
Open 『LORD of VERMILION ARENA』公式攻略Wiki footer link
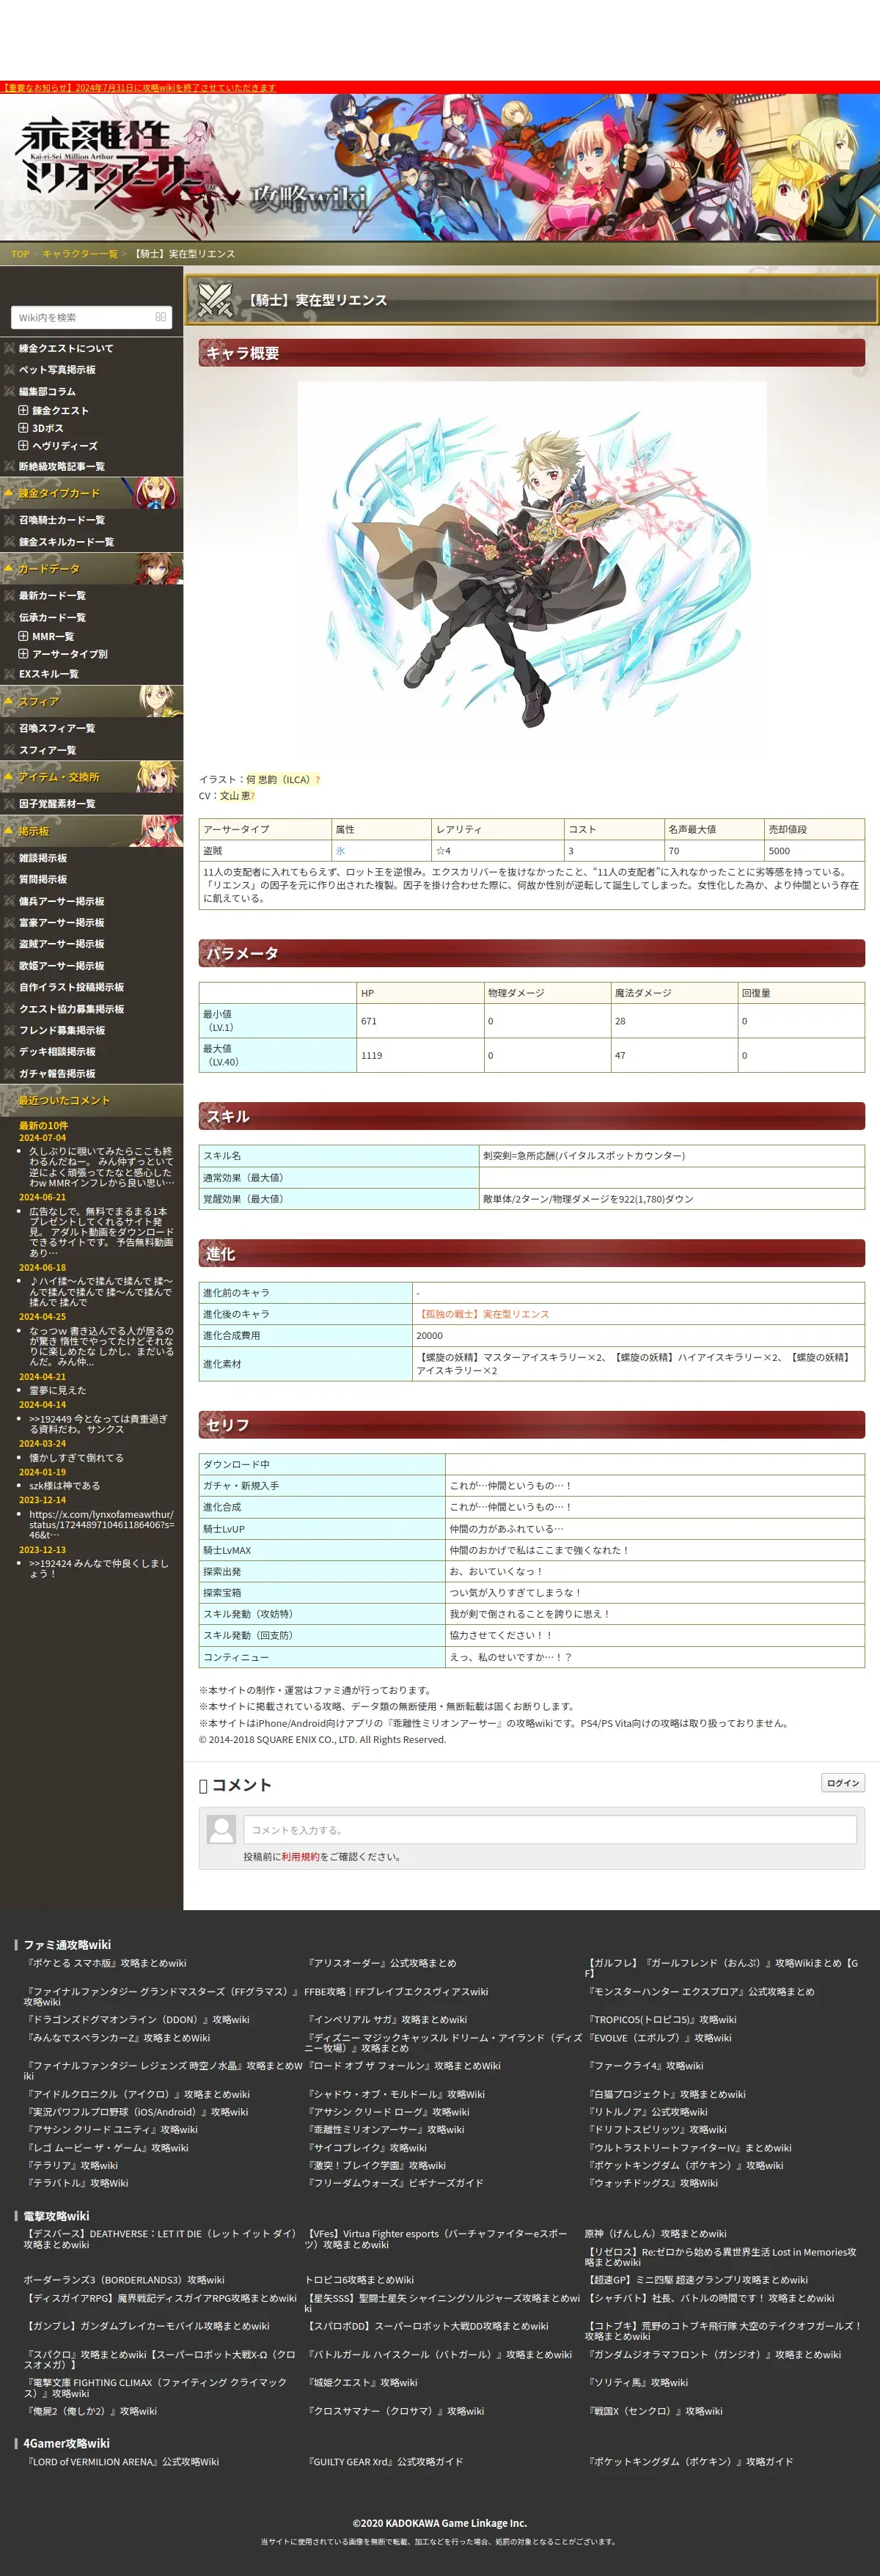[121, 2462]
